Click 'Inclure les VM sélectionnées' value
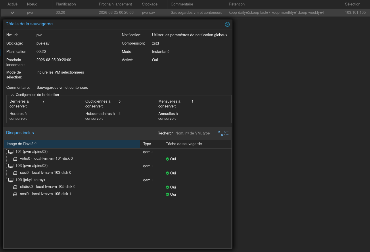The width and height of the screenshot is (370, 252). pyautogui.click(x=60, y=72)
